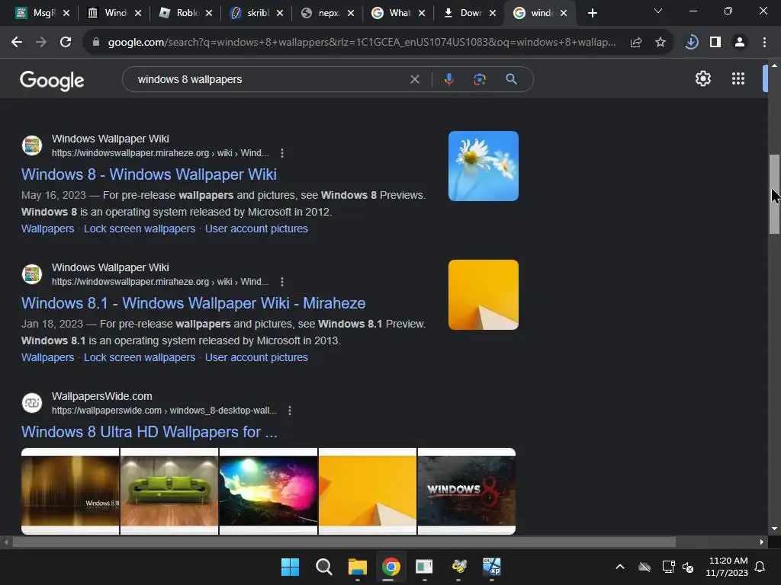Click the WallpapersWide.com site favicon
Screen dimensions: 781x585
pyautogui.click(x=32, y=403)
